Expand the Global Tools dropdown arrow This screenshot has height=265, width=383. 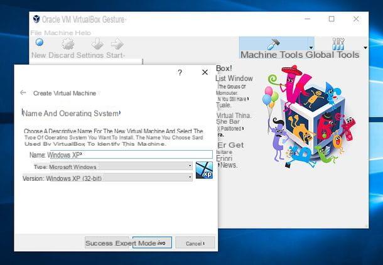pyautogui.click(x=365, y=48)
